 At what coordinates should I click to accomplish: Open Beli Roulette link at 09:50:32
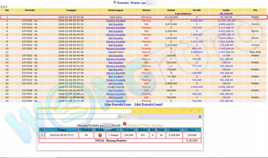(x=116, y=24)
